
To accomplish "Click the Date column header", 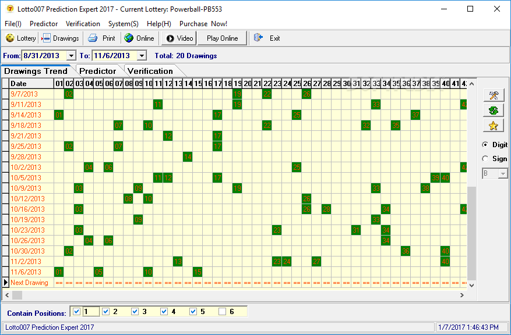I will tap(31, 83).
